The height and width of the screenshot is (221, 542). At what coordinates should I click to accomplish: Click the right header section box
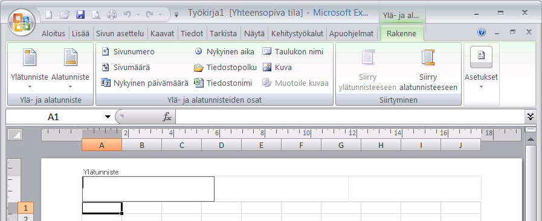[x=415, y=189]
